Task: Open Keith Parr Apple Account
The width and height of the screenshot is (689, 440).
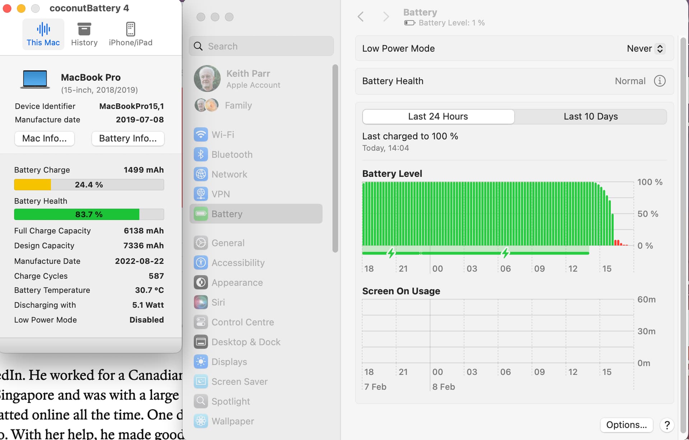Action: pos(237,79)
